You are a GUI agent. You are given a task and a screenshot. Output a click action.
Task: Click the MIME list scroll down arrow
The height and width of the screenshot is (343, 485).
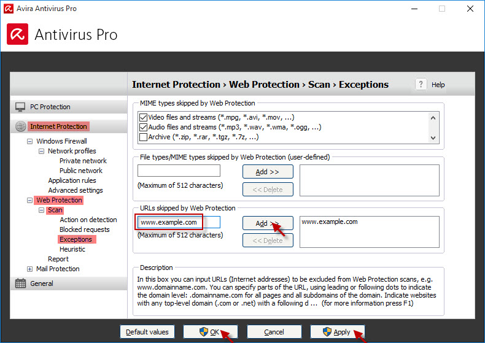click(433, 138)
